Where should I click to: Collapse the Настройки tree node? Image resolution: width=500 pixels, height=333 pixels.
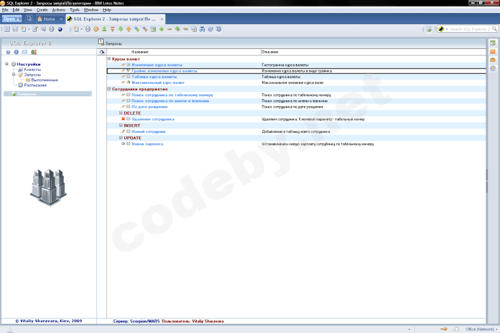pyautogui.click(x=7, y=64)
